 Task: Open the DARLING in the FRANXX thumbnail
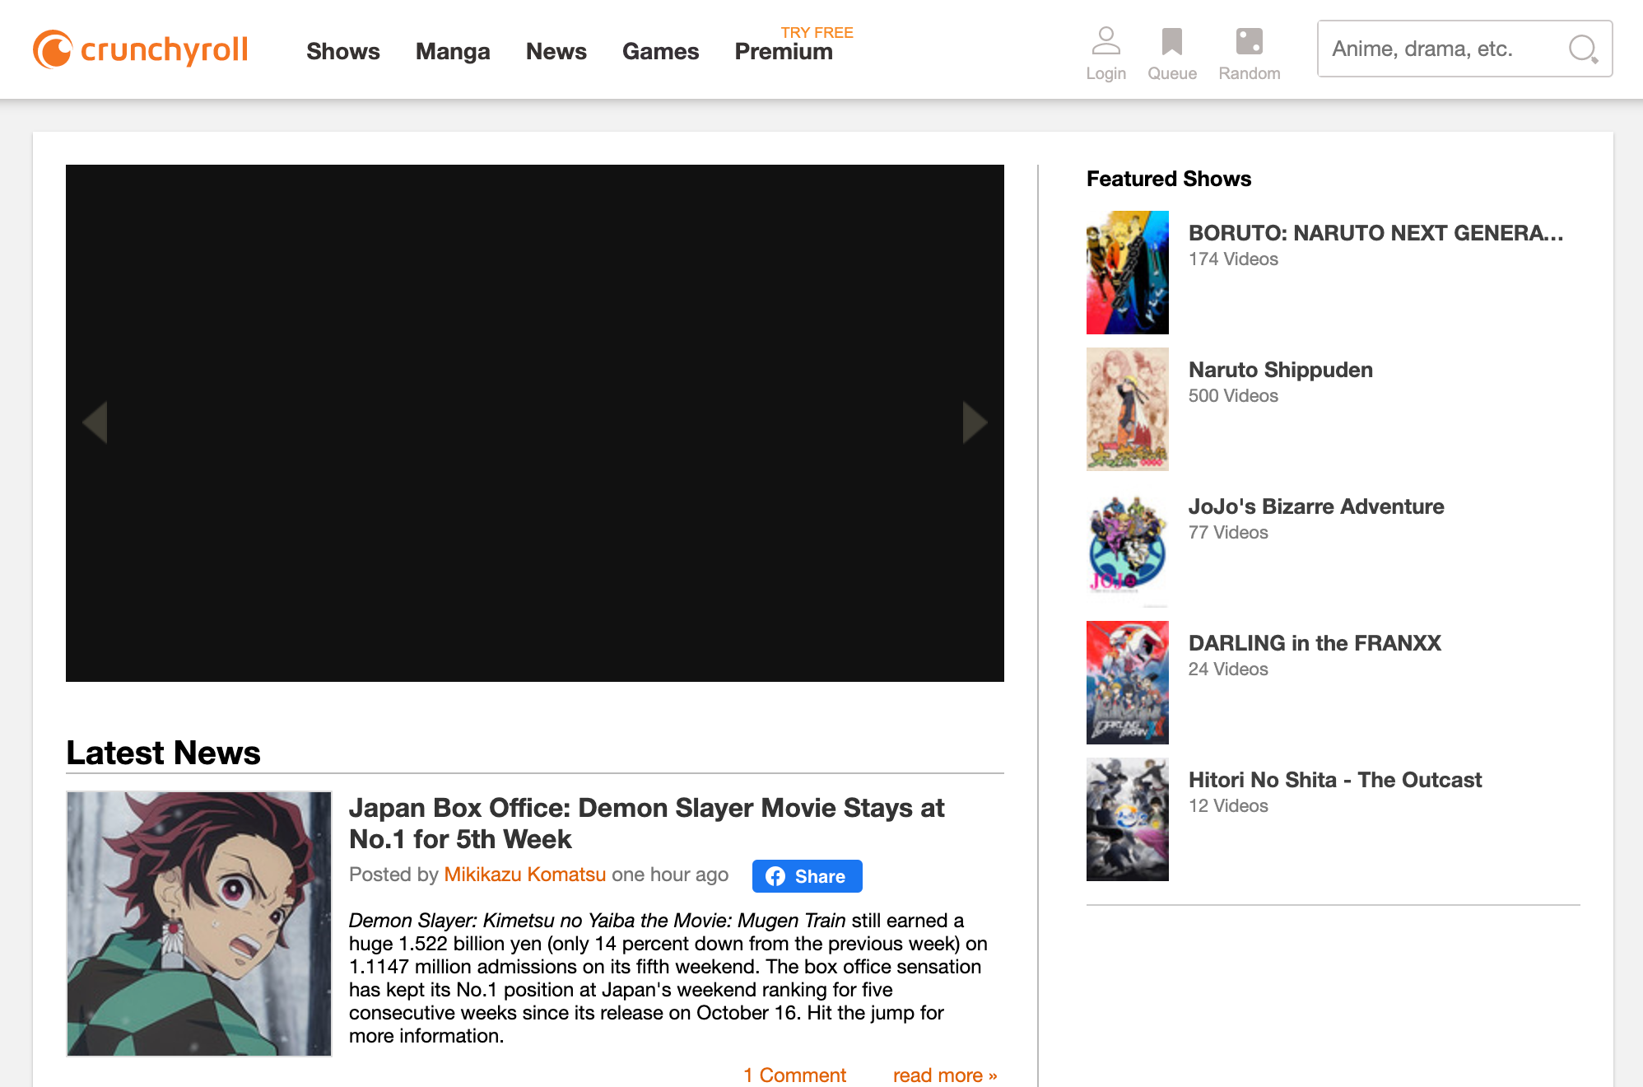(x=1128, y=683)
